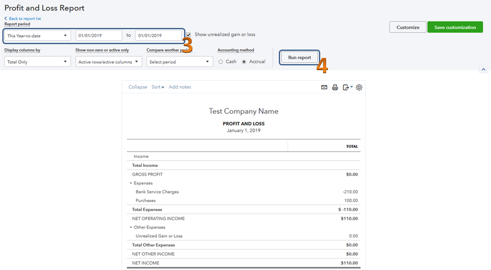Click the print report icon
491x270 pixels.
[x=335, y=87]
